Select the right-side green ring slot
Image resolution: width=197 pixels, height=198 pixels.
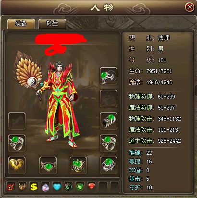click(x=109, y=143)
